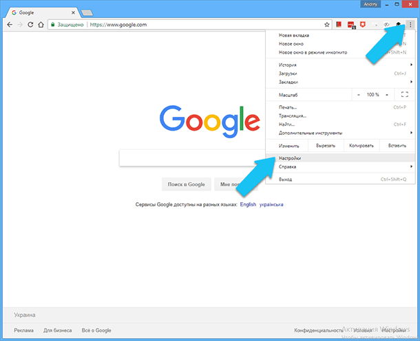Close the Google tab

(73, 12)
